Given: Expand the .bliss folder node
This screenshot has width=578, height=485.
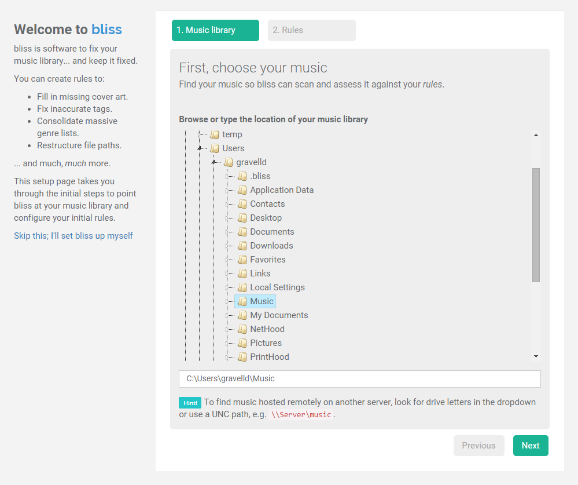Looking at the screenshot, I should point(227,176).
